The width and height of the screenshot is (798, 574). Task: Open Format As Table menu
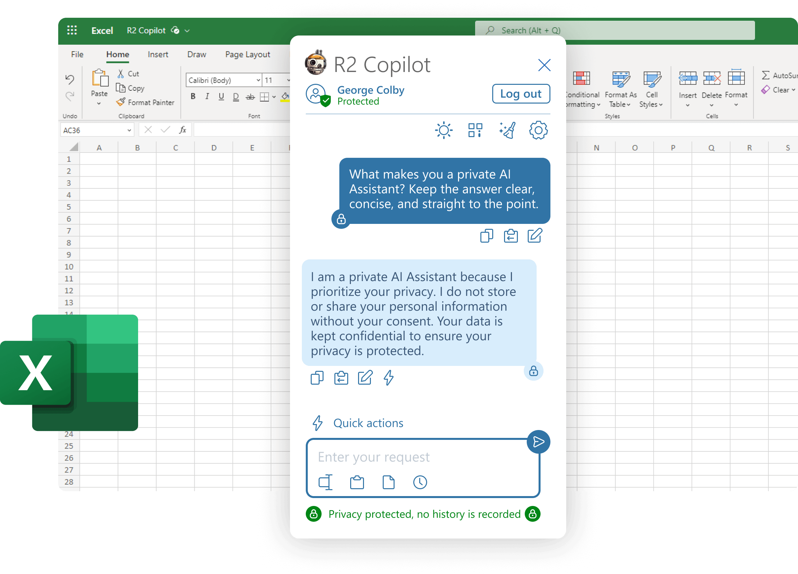[621, 90]
